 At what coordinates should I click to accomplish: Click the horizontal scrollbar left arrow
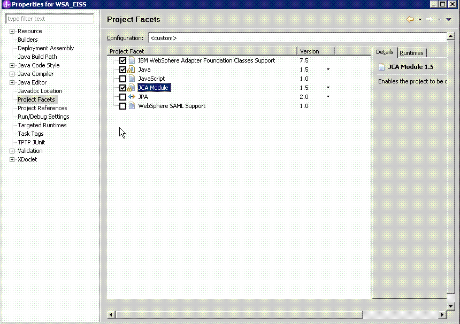click(x=111, y=314)
